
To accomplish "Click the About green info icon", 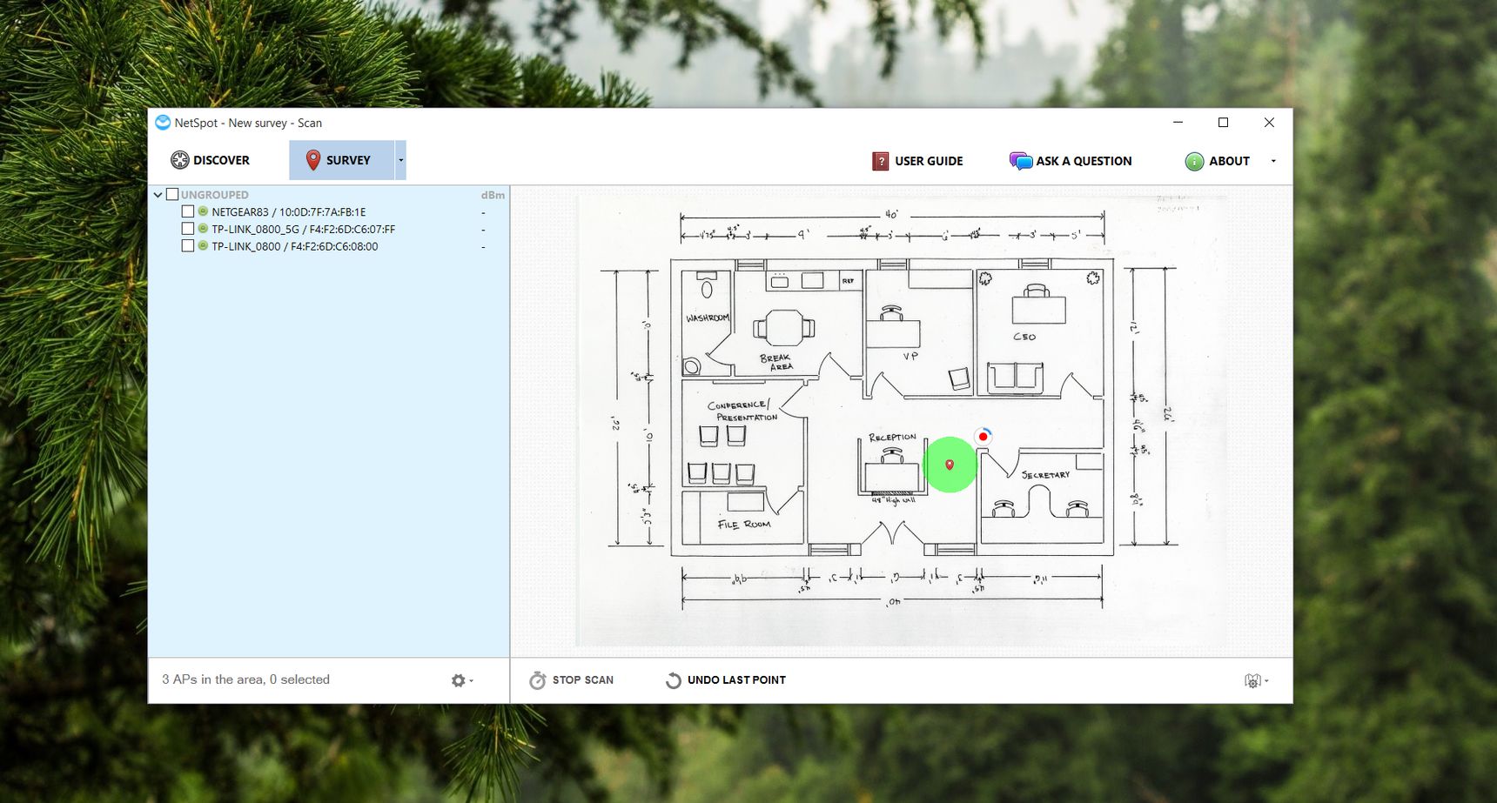I will tap(1194, 161).
